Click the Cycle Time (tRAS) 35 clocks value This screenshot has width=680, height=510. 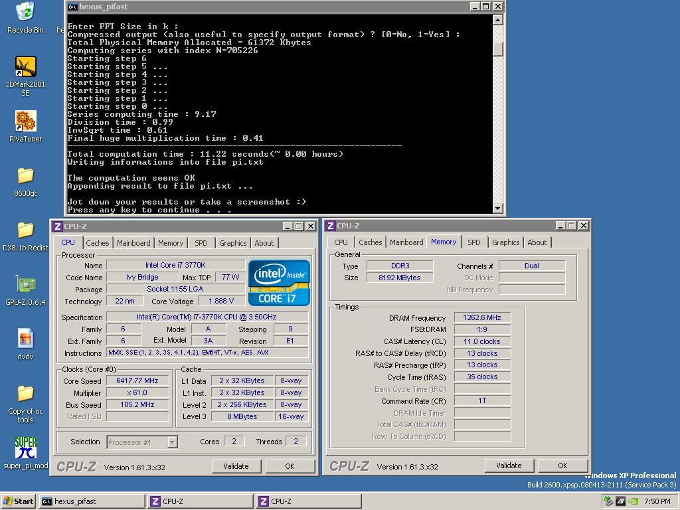[482, 377]
